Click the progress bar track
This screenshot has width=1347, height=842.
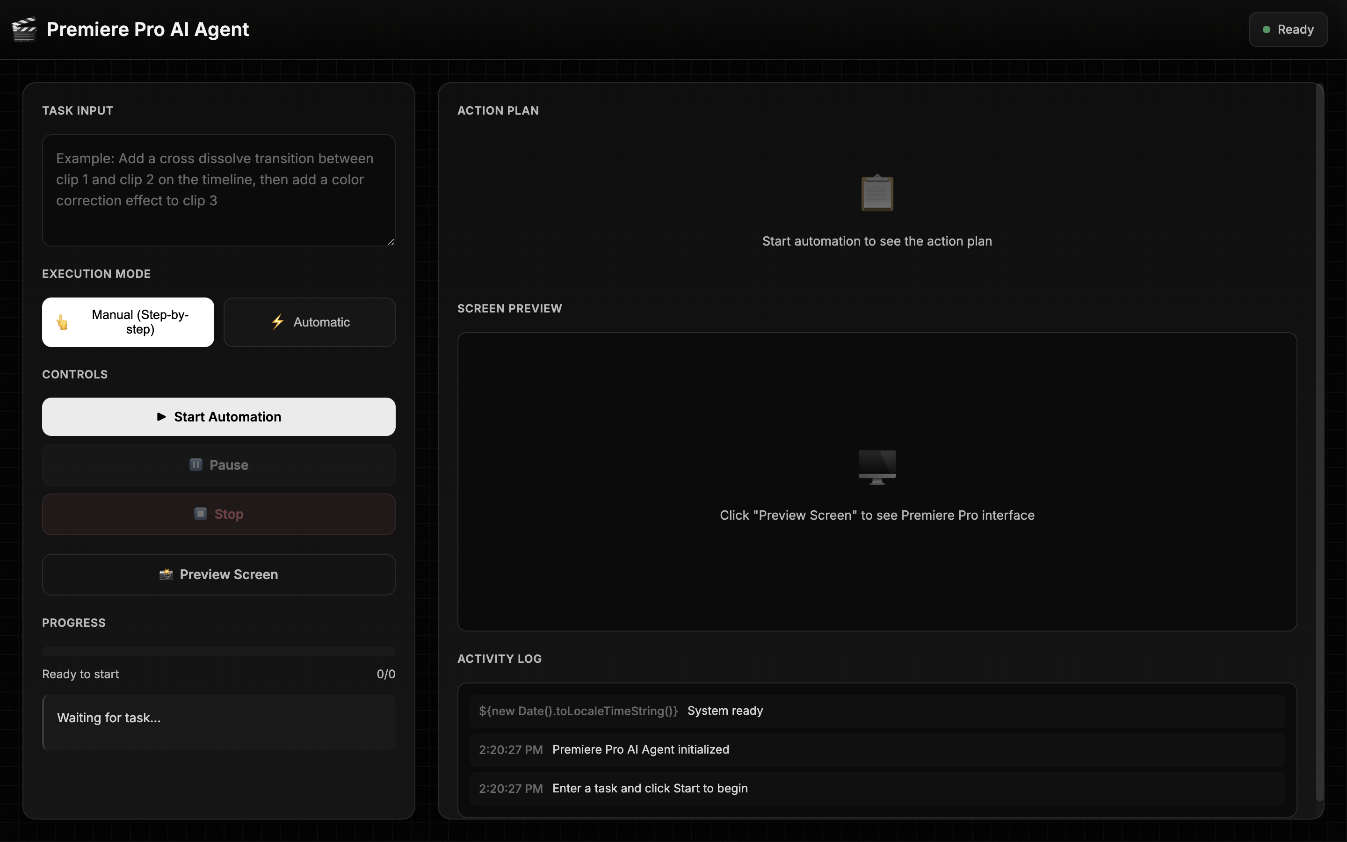coord(219,650)
